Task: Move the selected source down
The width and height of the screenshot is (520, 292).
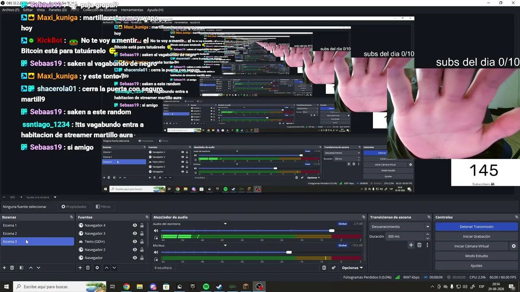Action: point(114,268)
